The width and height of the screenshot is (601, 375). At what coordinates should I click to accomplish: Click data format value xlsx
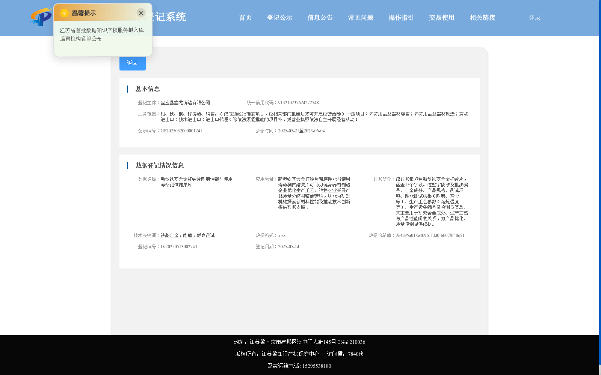[x=282, y=235]
